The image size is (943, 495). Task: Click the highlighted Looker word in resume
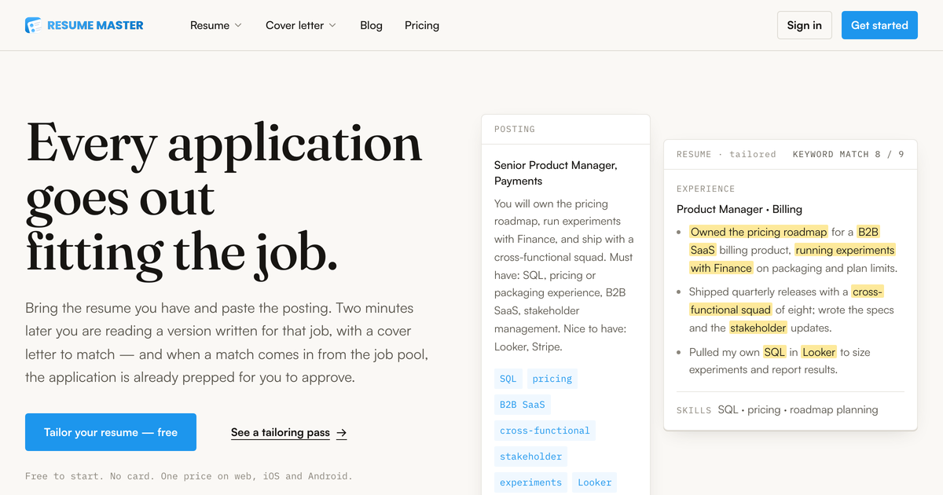pyautogui.click(x=819, y=352)
